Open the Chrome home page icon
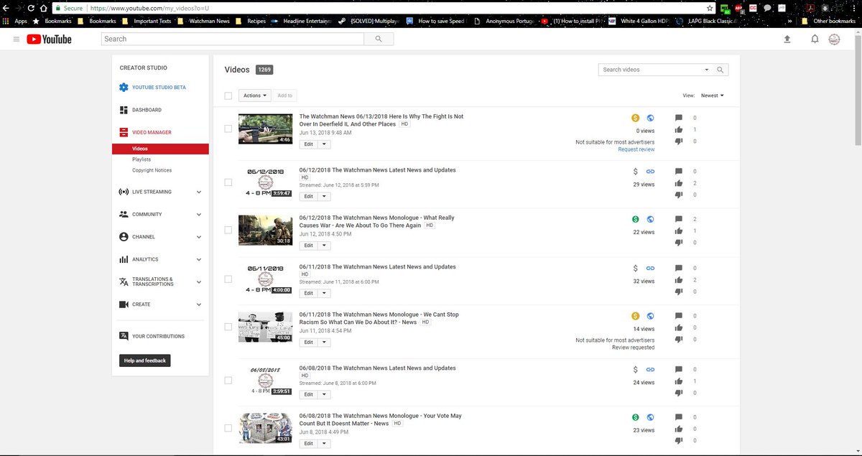862x456 pixels. point(44,8)
